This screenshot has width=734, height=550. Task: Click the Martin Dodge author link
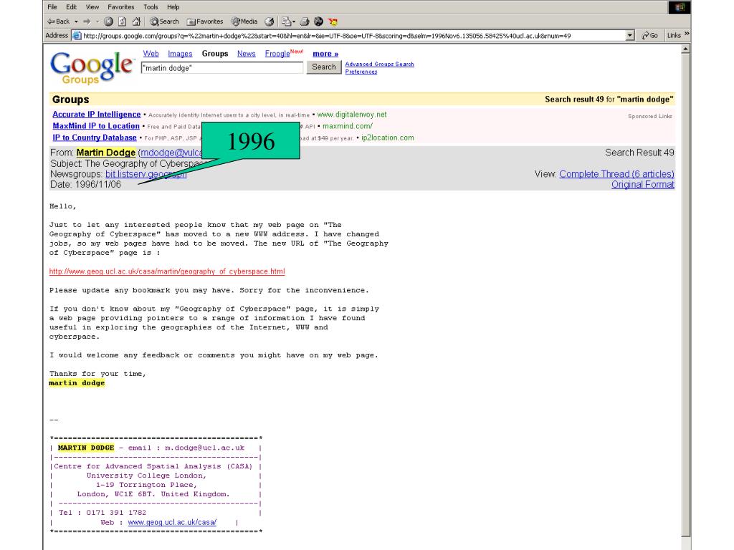[106, 153]
